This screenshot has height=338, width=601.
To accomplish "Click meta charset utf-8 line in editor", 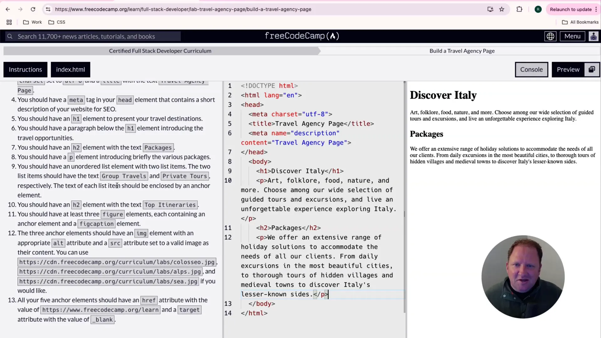I will click(290, 114).
